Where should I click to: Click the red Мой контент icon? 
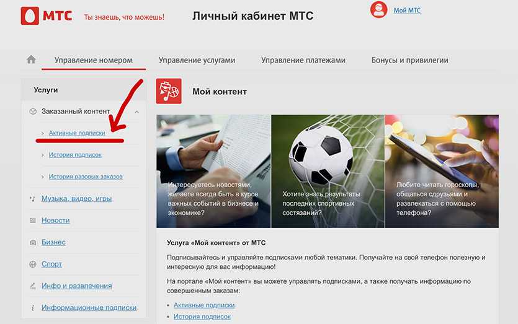[x=169, y=91]
